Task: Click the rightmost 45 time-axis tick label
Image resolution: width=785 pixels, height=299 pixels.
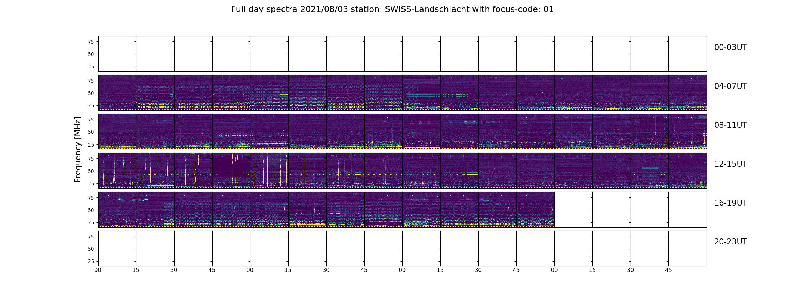Action: click(668, 270)
